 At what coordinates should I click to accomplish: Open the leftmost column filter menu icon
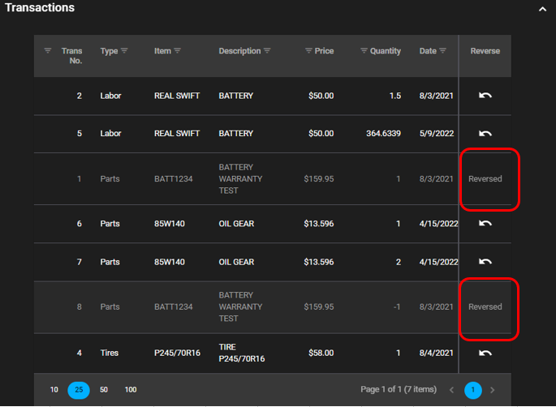pos(47,51)
